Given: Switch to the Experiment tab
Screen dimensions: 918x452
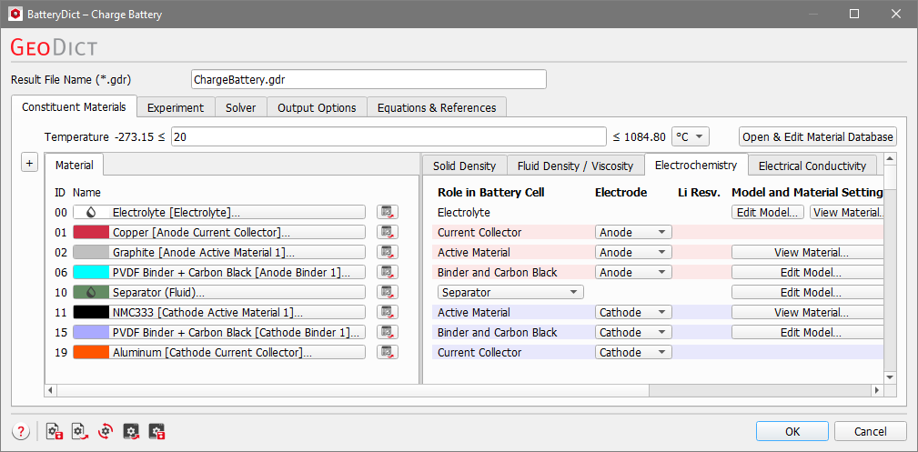Looking at the screenshot, I should click(x=176, y=107).
